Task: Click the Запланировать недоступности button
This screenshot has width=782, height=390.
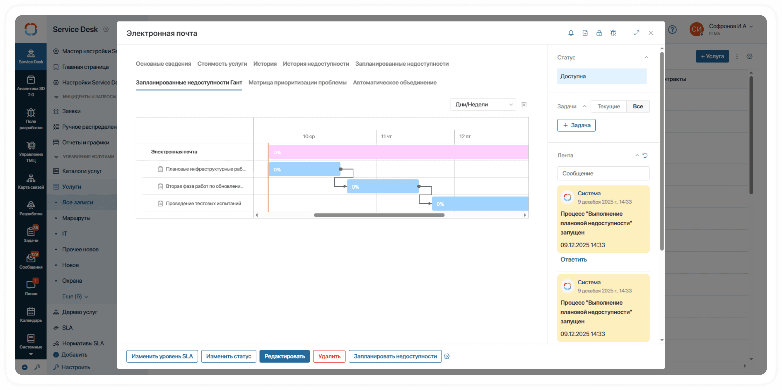Action: [395, 356]
